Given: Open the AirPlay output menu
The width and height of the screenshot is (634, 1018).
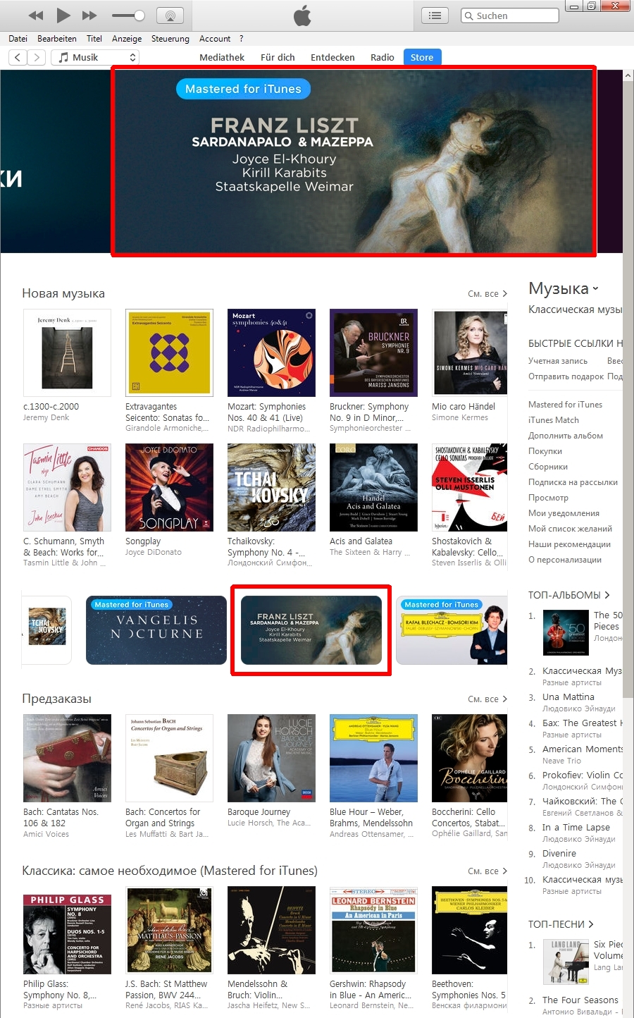Looking at the screenshot, I should point(169,15).
